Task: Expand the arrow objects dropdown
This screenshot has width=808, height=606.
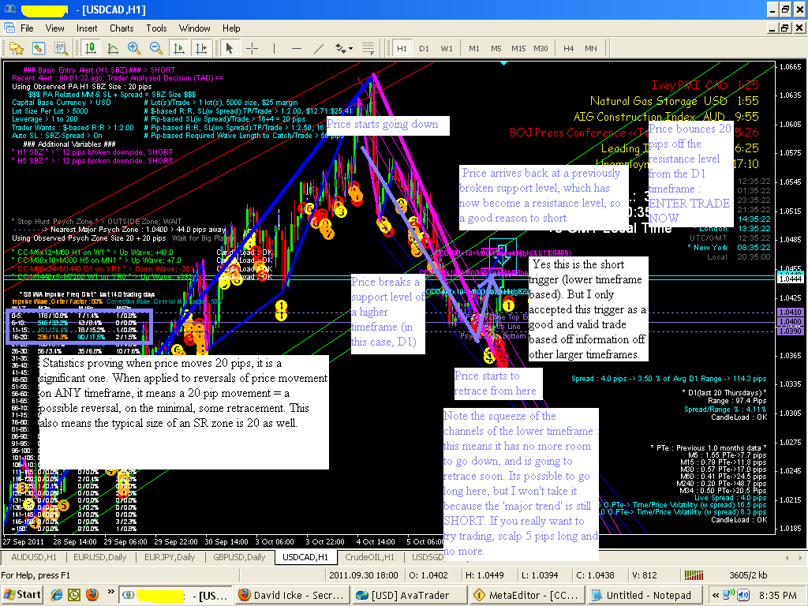Action: pos(350,48)
